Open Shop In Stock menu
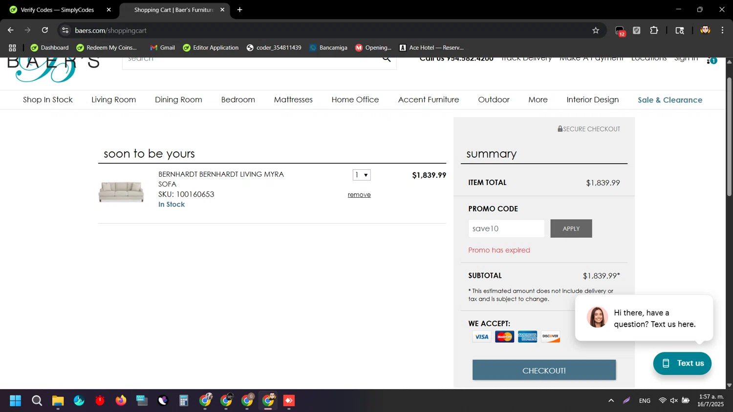733x412 pixels. coord(48,100)
